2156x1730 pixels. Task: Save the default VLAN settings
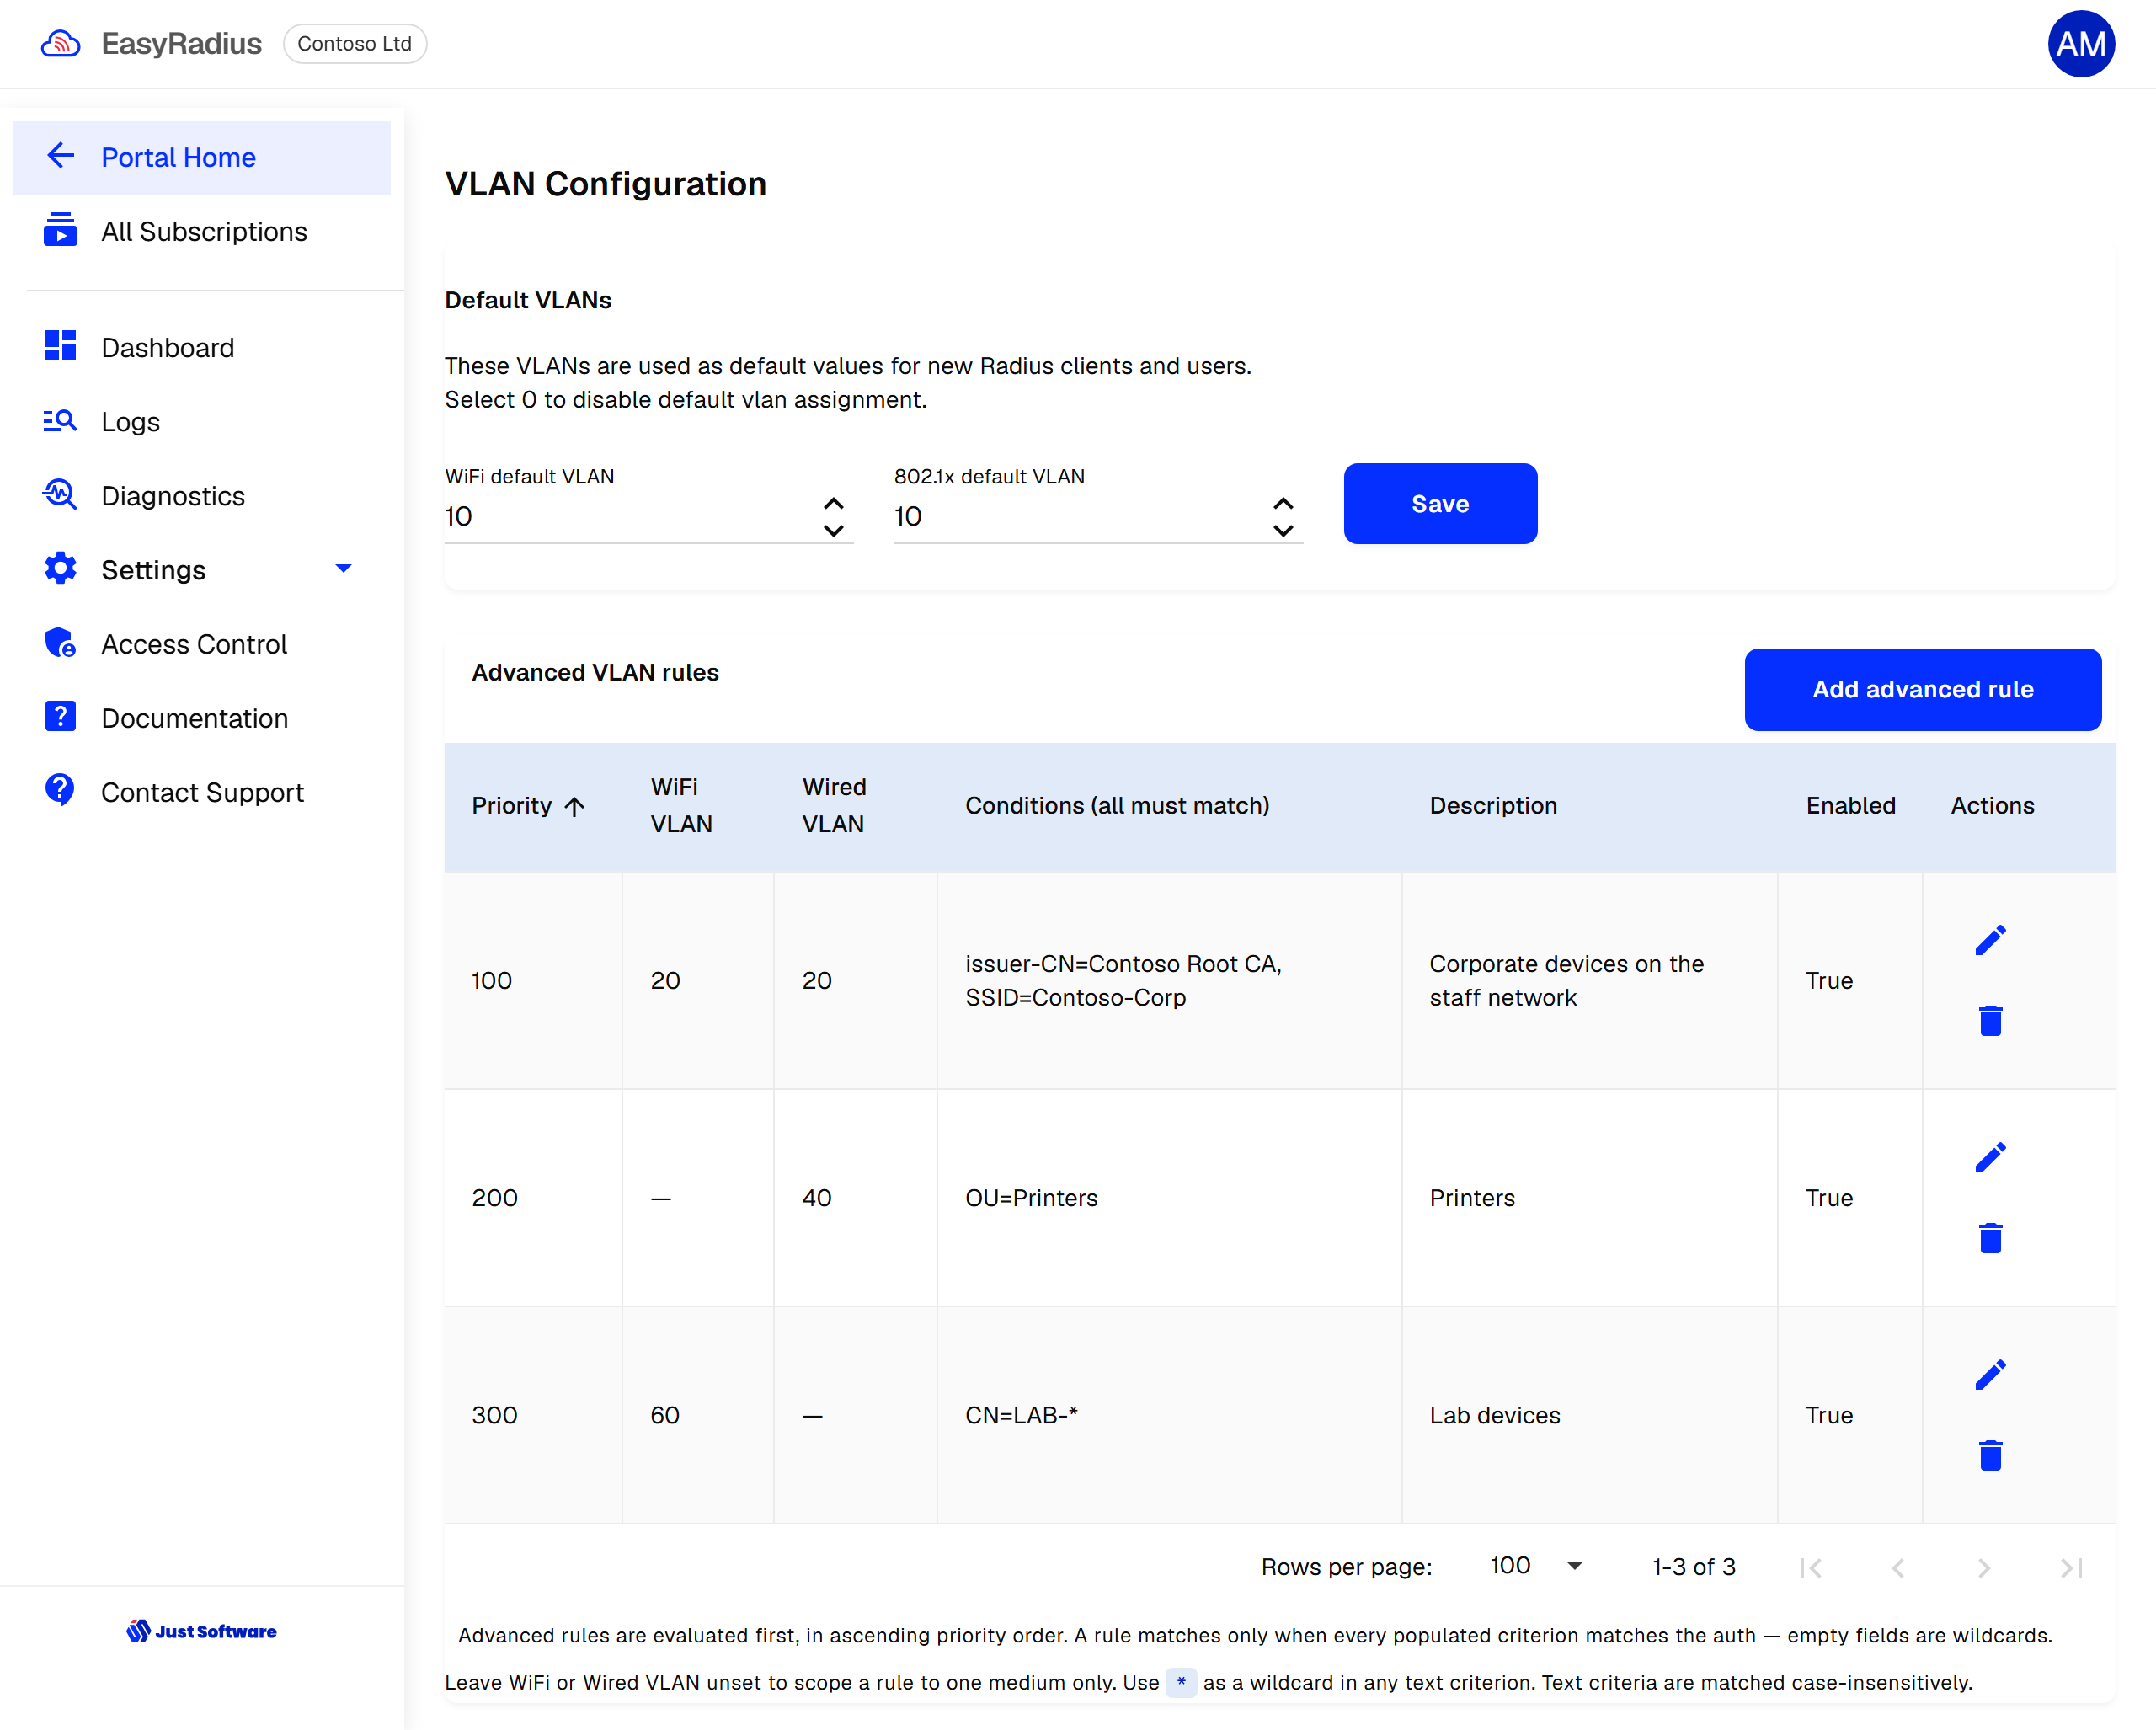pos(1440,503)
